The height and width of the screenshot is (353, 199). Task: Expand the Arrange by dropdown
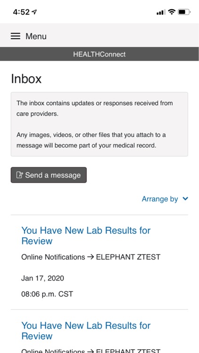pyautogui.click(x=165, y=199)
